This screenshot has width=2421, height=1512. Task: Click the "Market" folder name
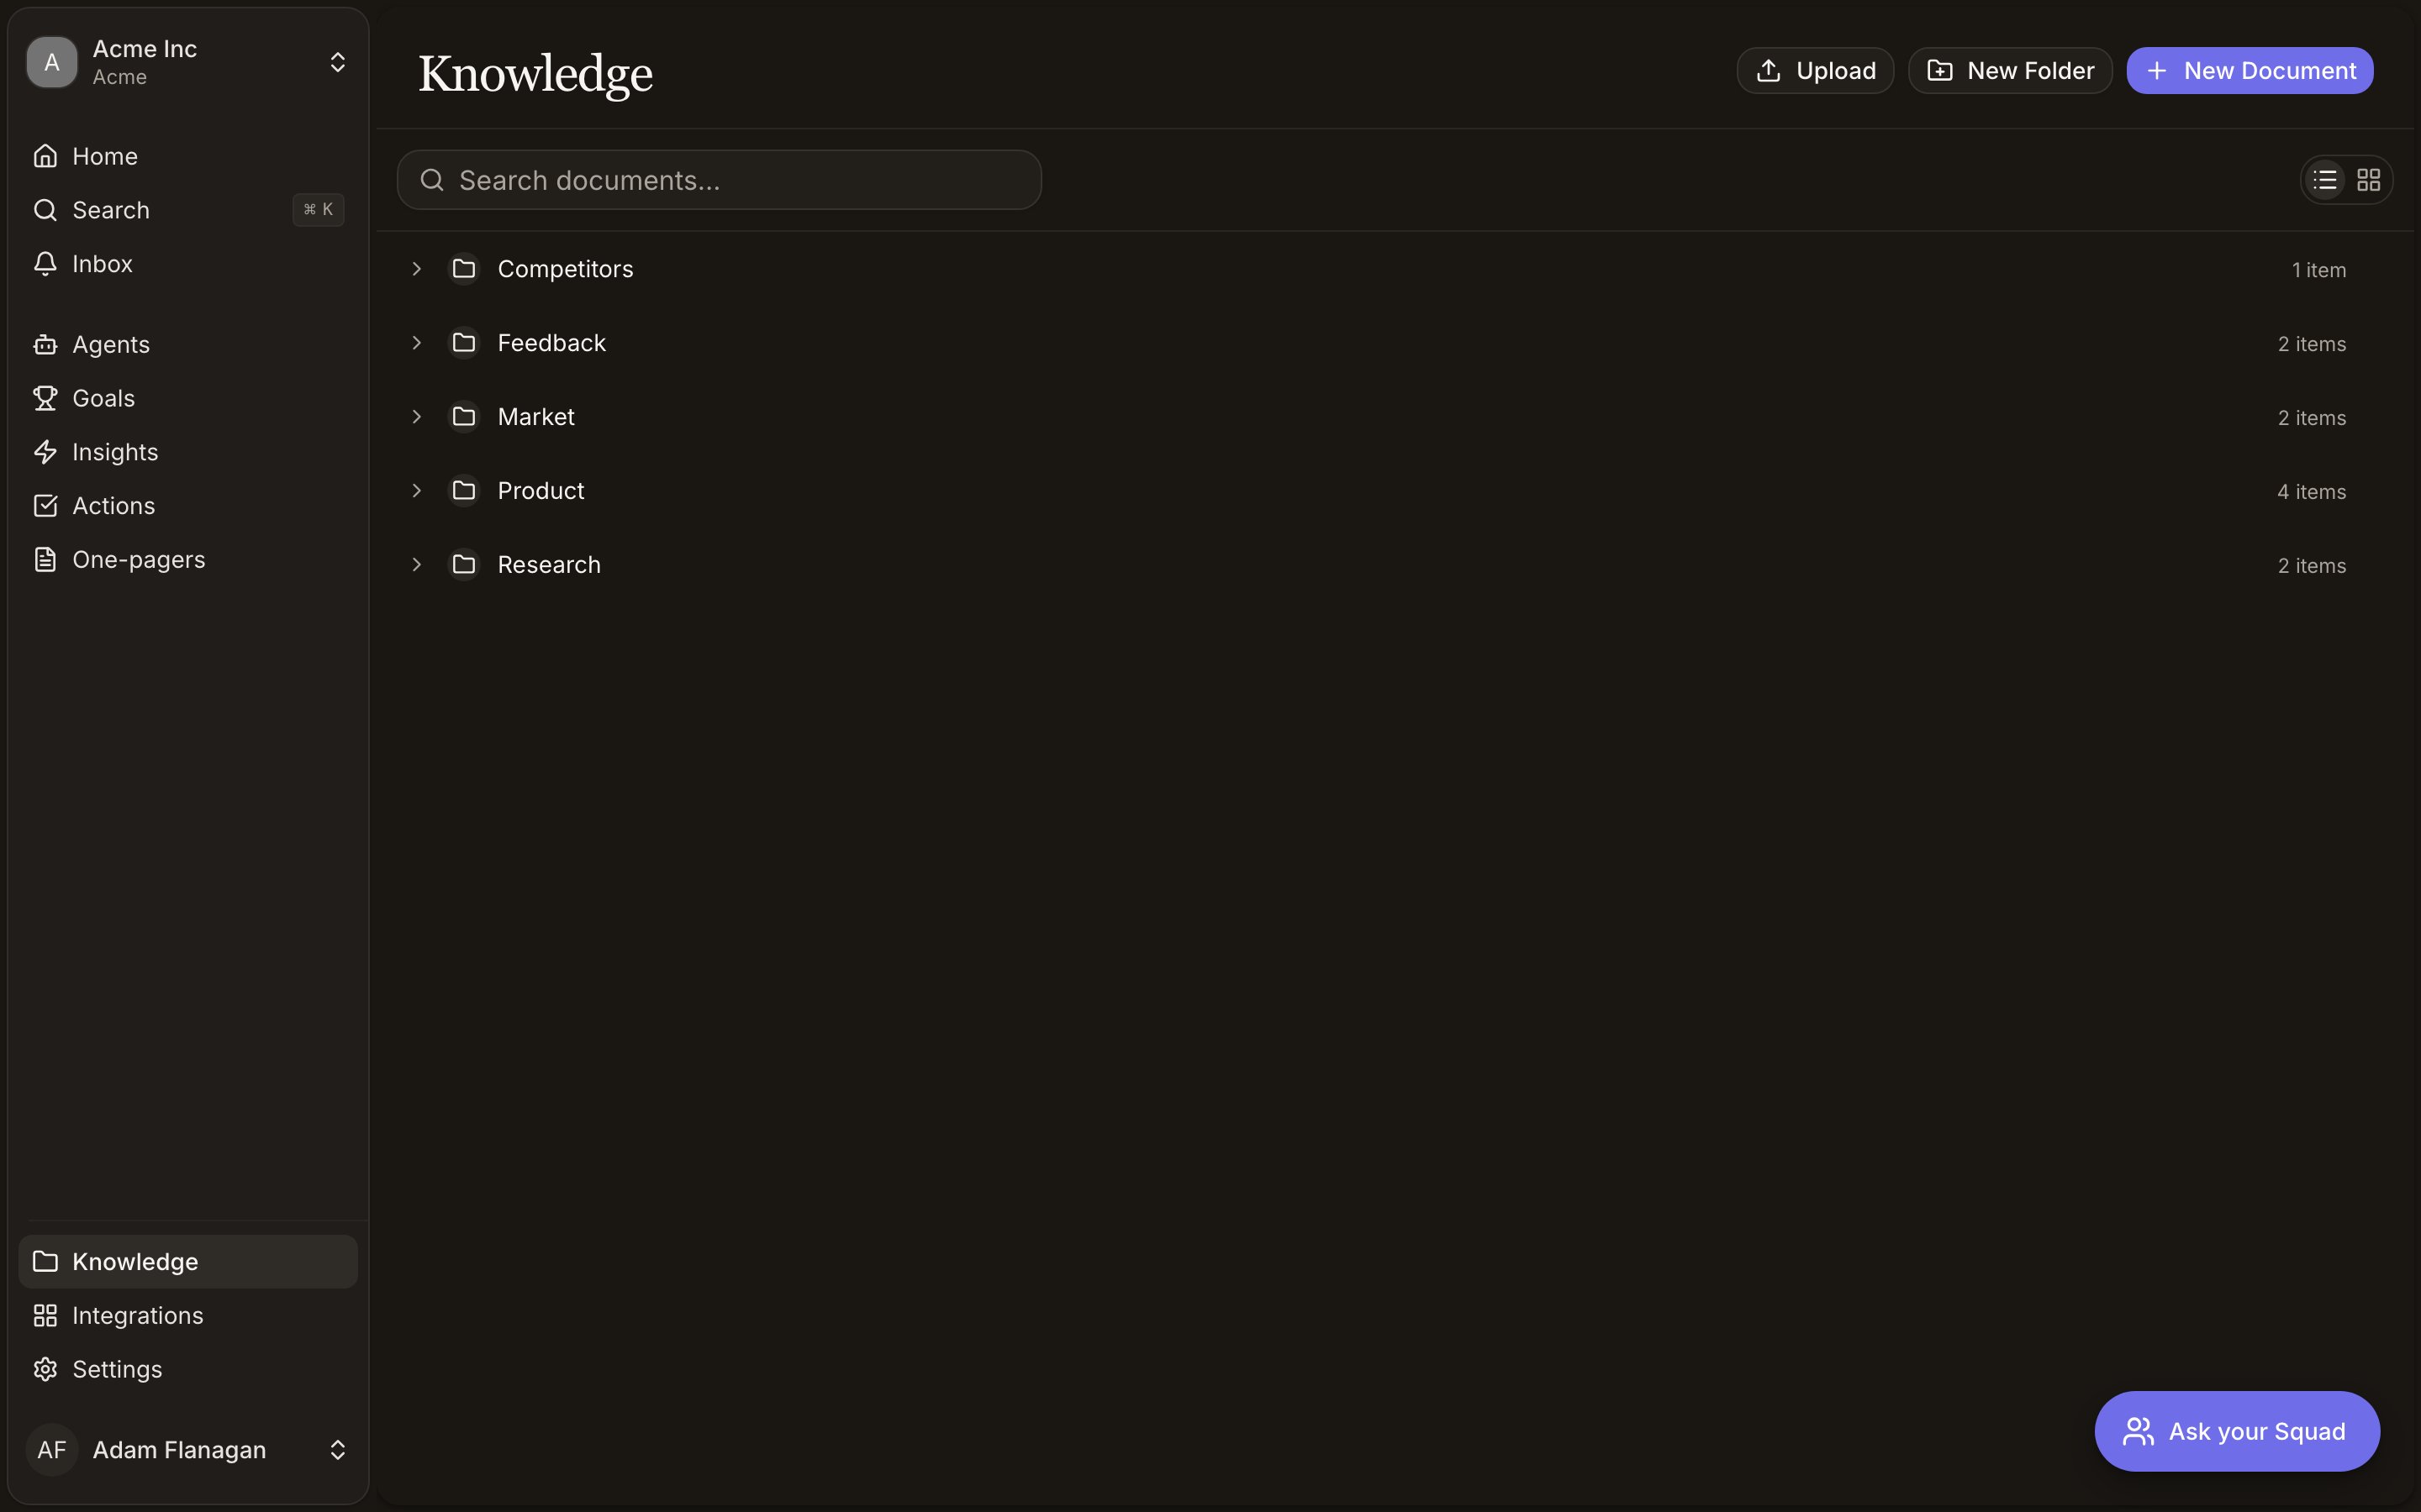[x=536, y=417]
